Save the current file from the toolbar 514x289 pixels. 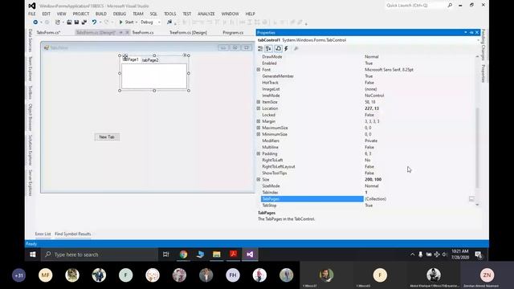point(76,22)
